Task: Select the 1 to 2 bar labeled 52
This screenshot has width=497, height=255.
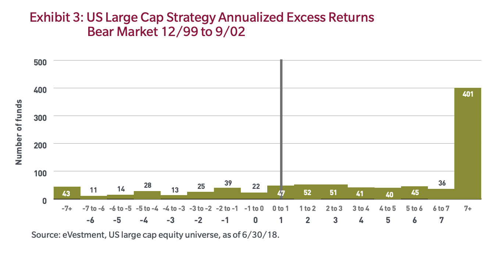Action: 308,192
